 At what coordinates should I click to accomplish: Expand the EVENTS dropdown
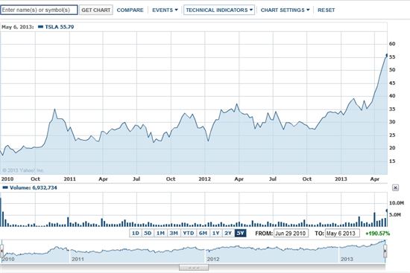pos(165,10)
